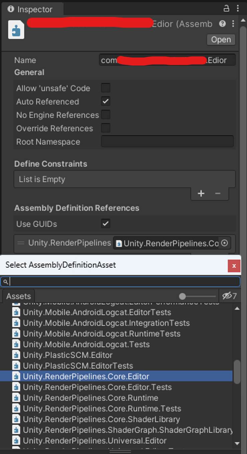Click the Inspector lock icon
This screenshot has width=247, height=454.
pyautogui.click(x=226, y=9)
